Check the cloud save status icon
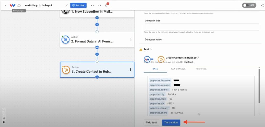This screenshot has height=127, width=265. (x=19, y=5)
